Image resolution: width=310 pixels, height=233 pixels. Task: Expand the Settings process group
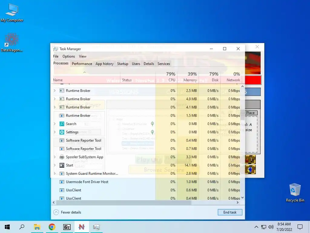55,132
